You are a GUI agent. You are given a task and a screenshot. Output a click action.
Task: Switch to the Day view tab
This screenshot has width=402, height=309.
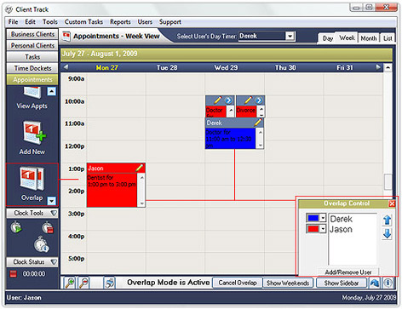coord(327,38)
